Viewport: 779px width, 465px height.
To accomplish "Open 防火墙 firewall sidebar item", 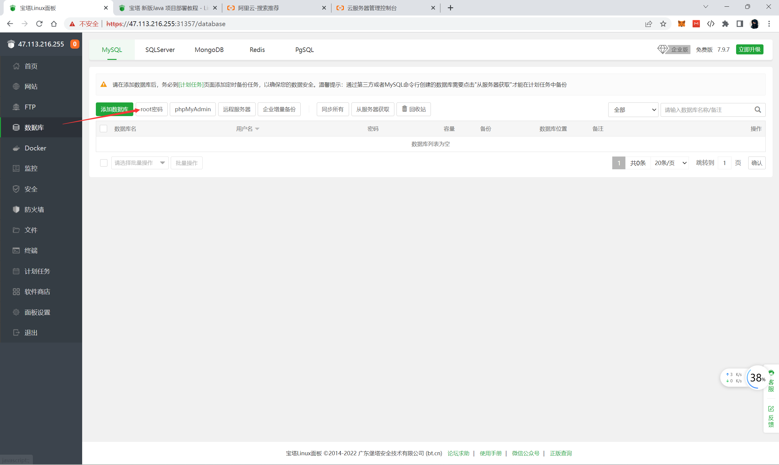I will [34, 209].
